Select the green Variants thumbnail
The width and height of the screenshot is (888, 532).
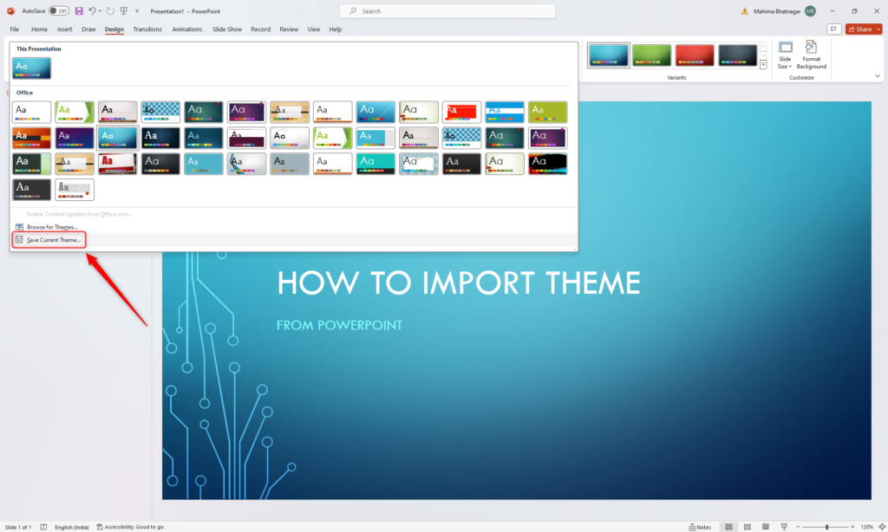tap(651, 55)
